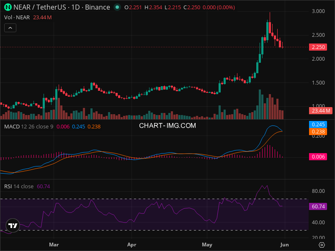
Task: Click the Jun label on time axis
Action: pos(284,245)
